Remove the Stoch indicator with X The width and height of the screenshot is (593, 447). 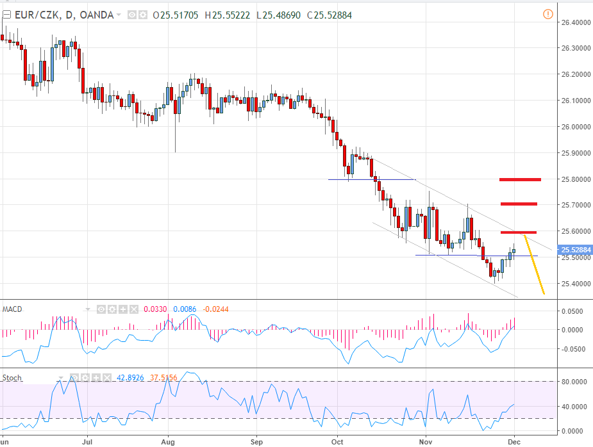coord(107,377)
